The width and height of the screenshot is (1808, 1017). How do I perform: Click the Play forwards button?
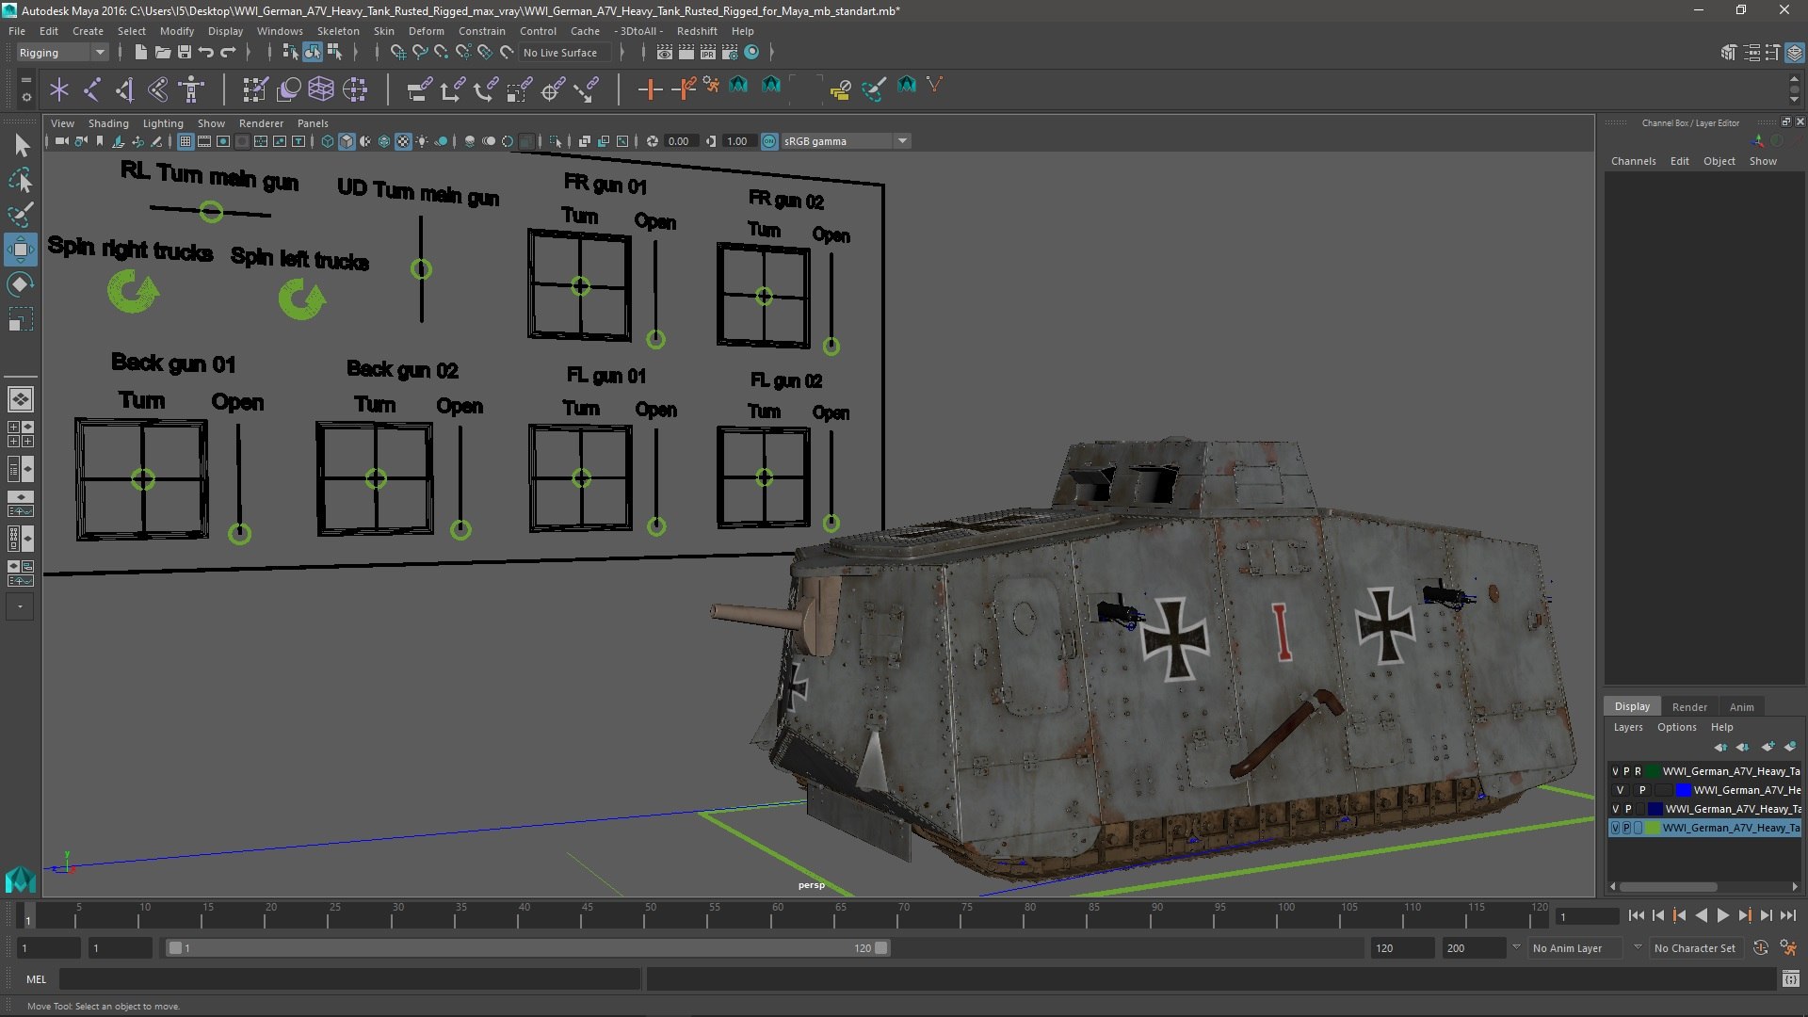1723,915
